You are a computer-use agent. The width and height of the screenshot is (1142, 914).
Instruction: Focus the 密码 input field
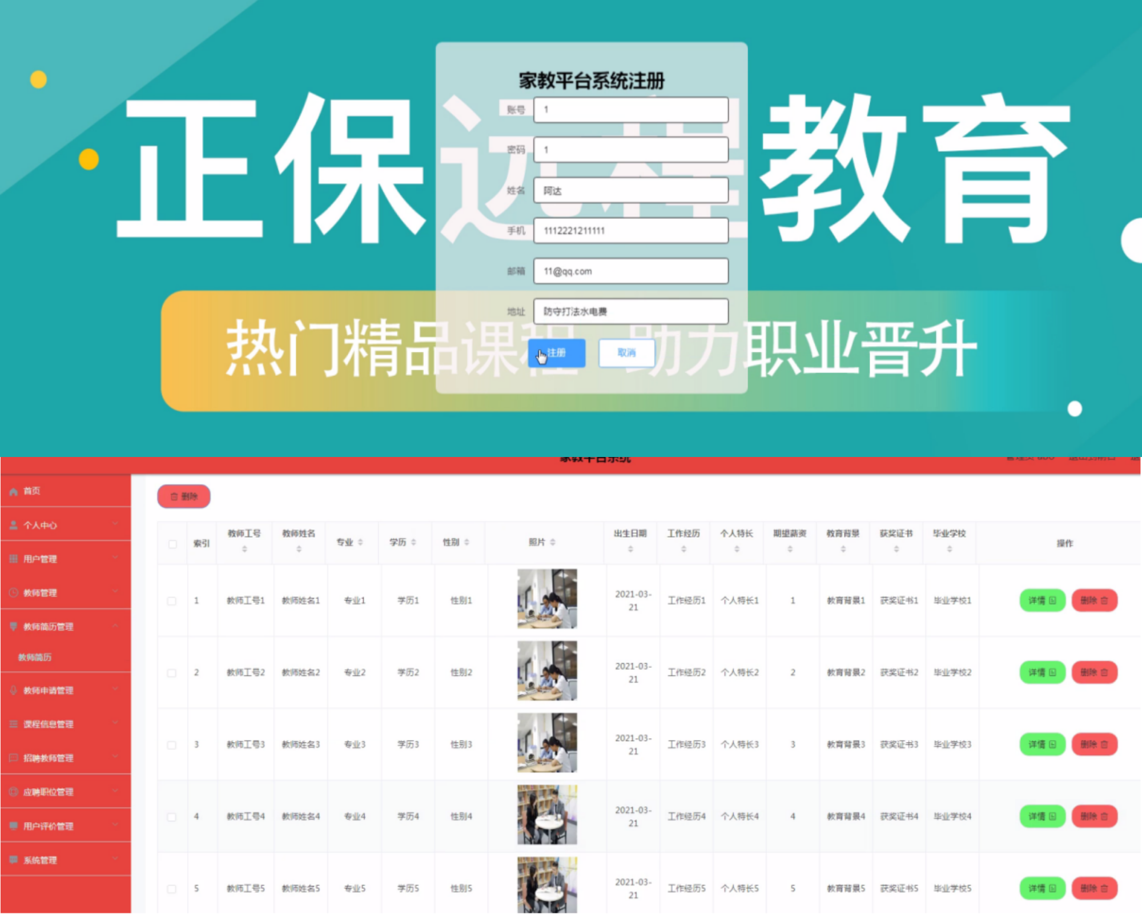tap(631, 150)
